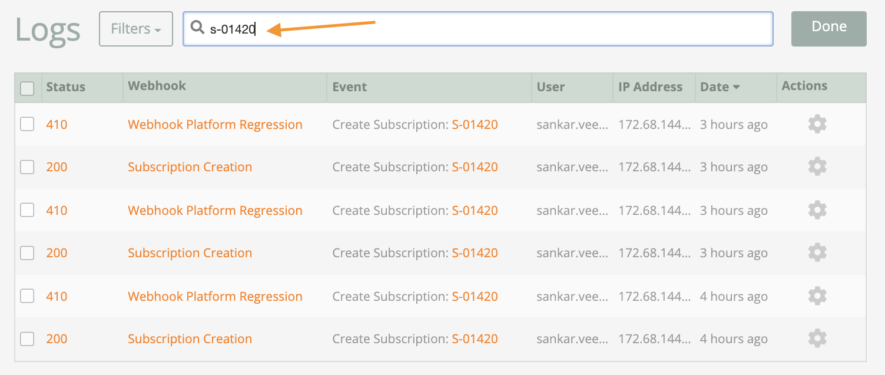Click the Done button

[x=829, y=28]
